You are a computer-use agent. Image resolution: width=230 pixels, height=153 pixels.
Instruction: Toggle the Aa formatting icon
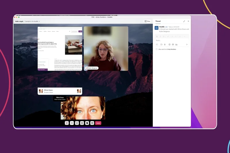176,44
